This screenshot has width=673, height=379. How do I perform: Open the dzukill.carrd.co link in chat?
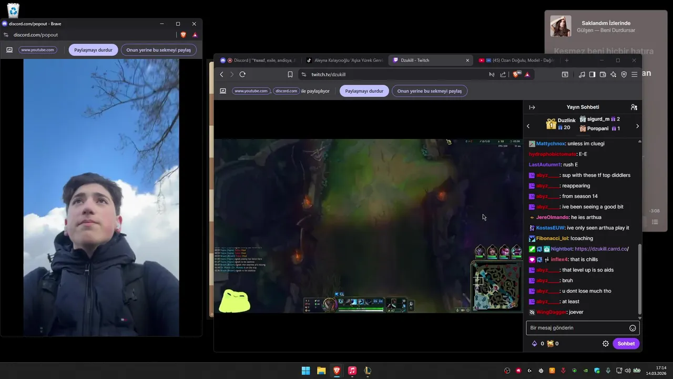coord(601,249)
